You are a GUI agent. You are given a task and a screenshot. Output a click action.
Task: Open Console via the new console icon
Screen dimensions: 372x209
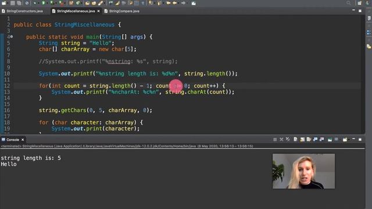tap(345, 139)
